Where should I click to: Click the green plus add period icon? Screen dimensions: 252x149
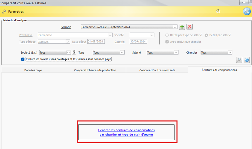pyautogui.click(x=182, y=27)
